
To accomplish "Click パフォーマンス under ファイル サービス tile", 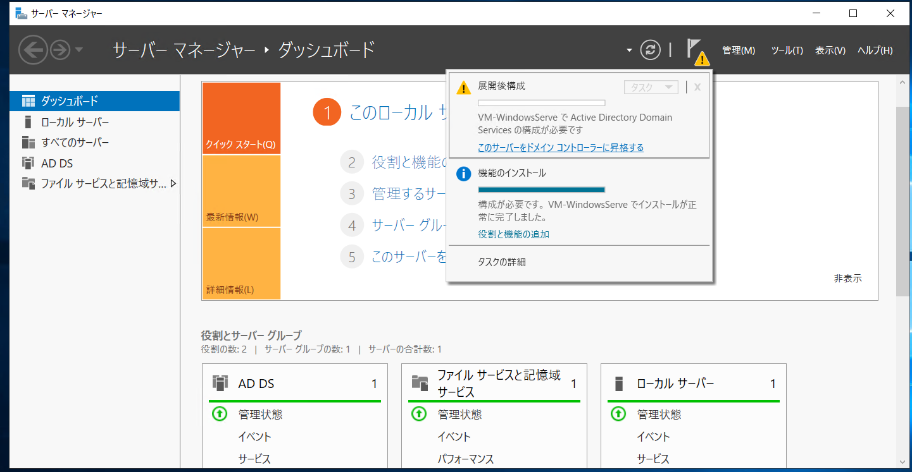I will (466, 459).
